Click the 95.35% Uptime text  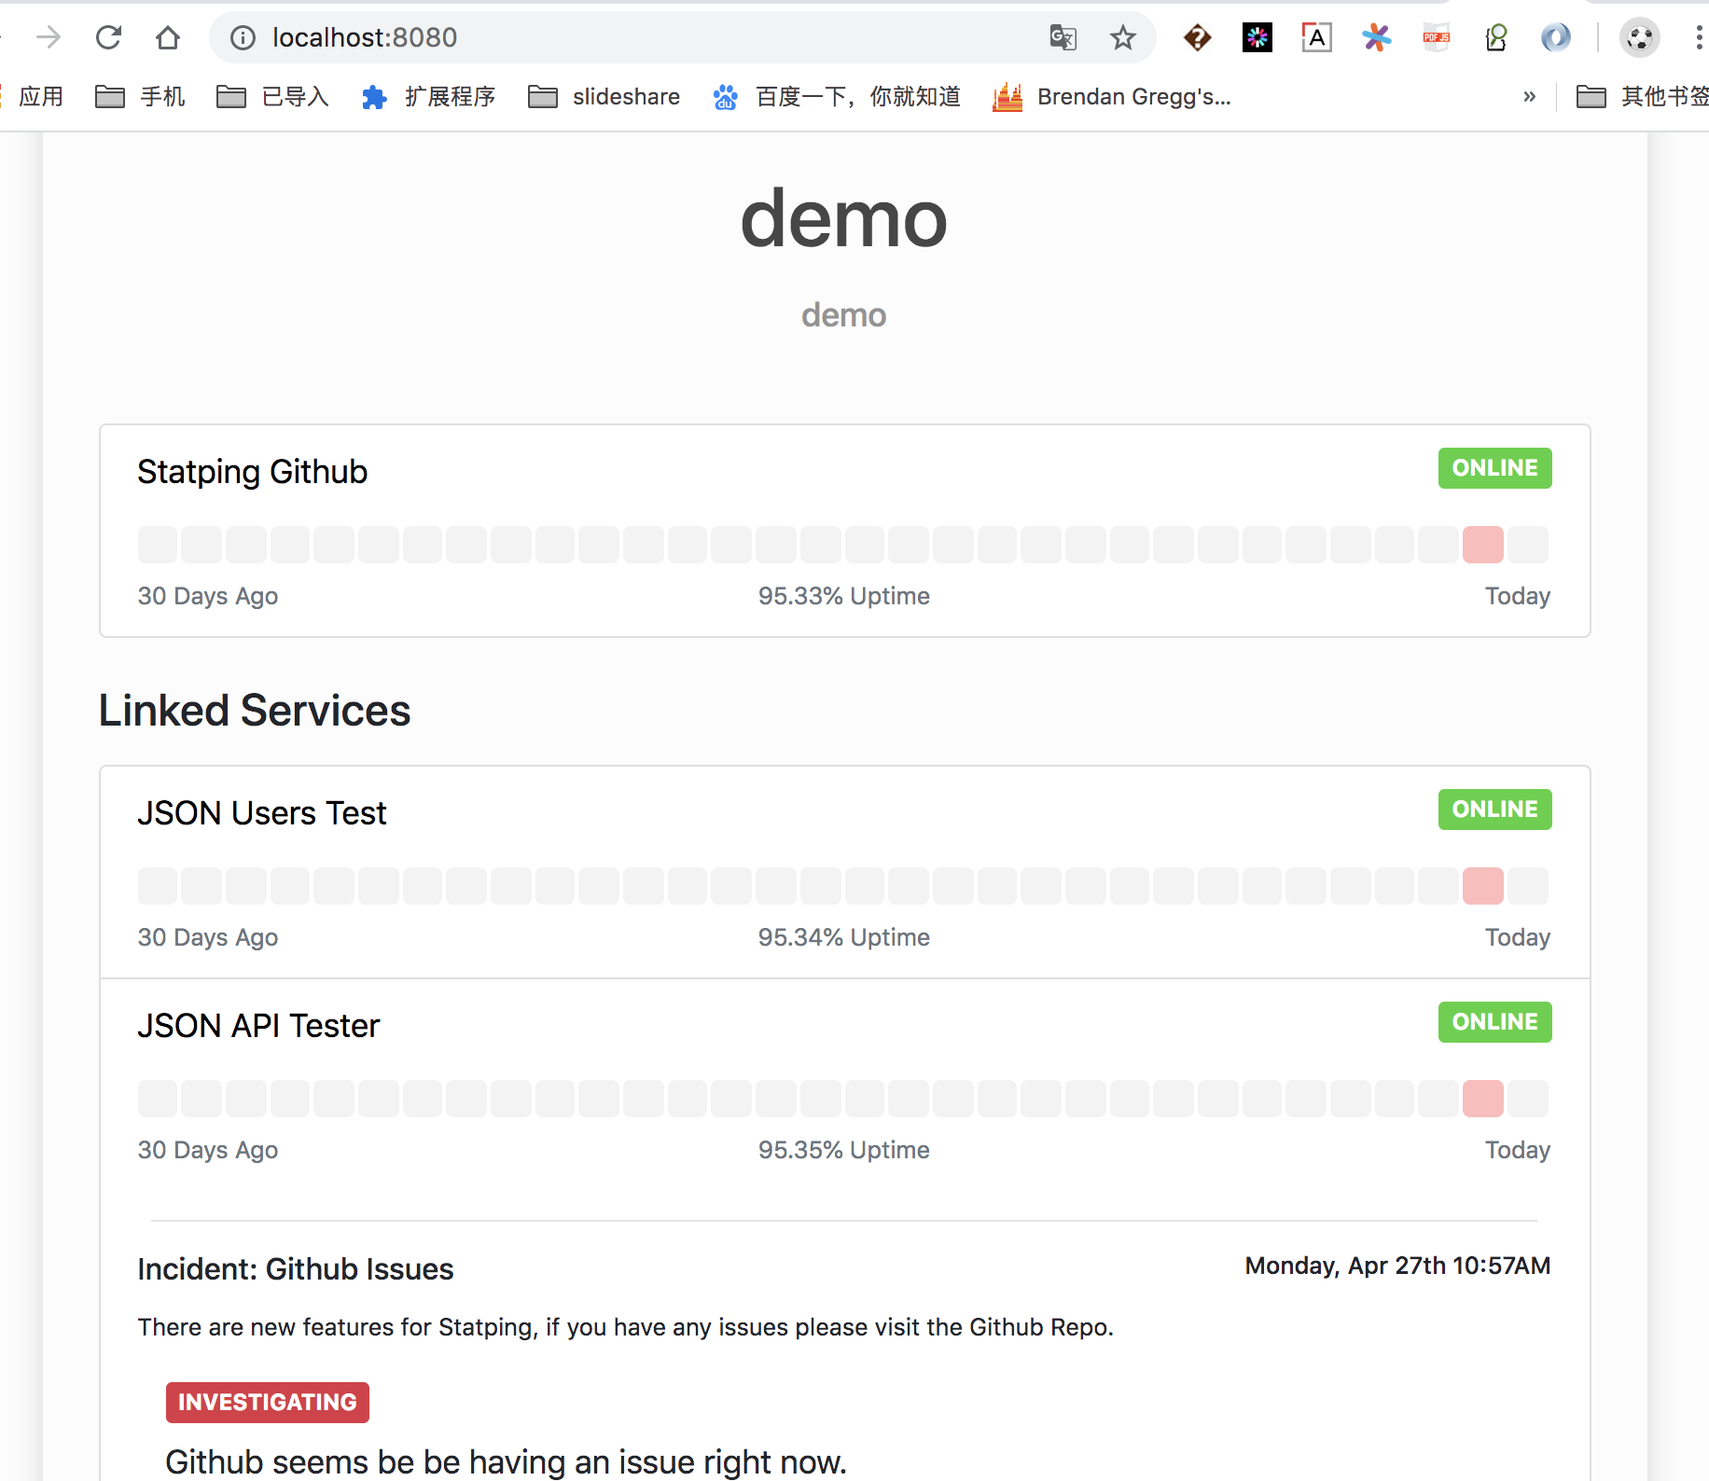(844, 1150)
